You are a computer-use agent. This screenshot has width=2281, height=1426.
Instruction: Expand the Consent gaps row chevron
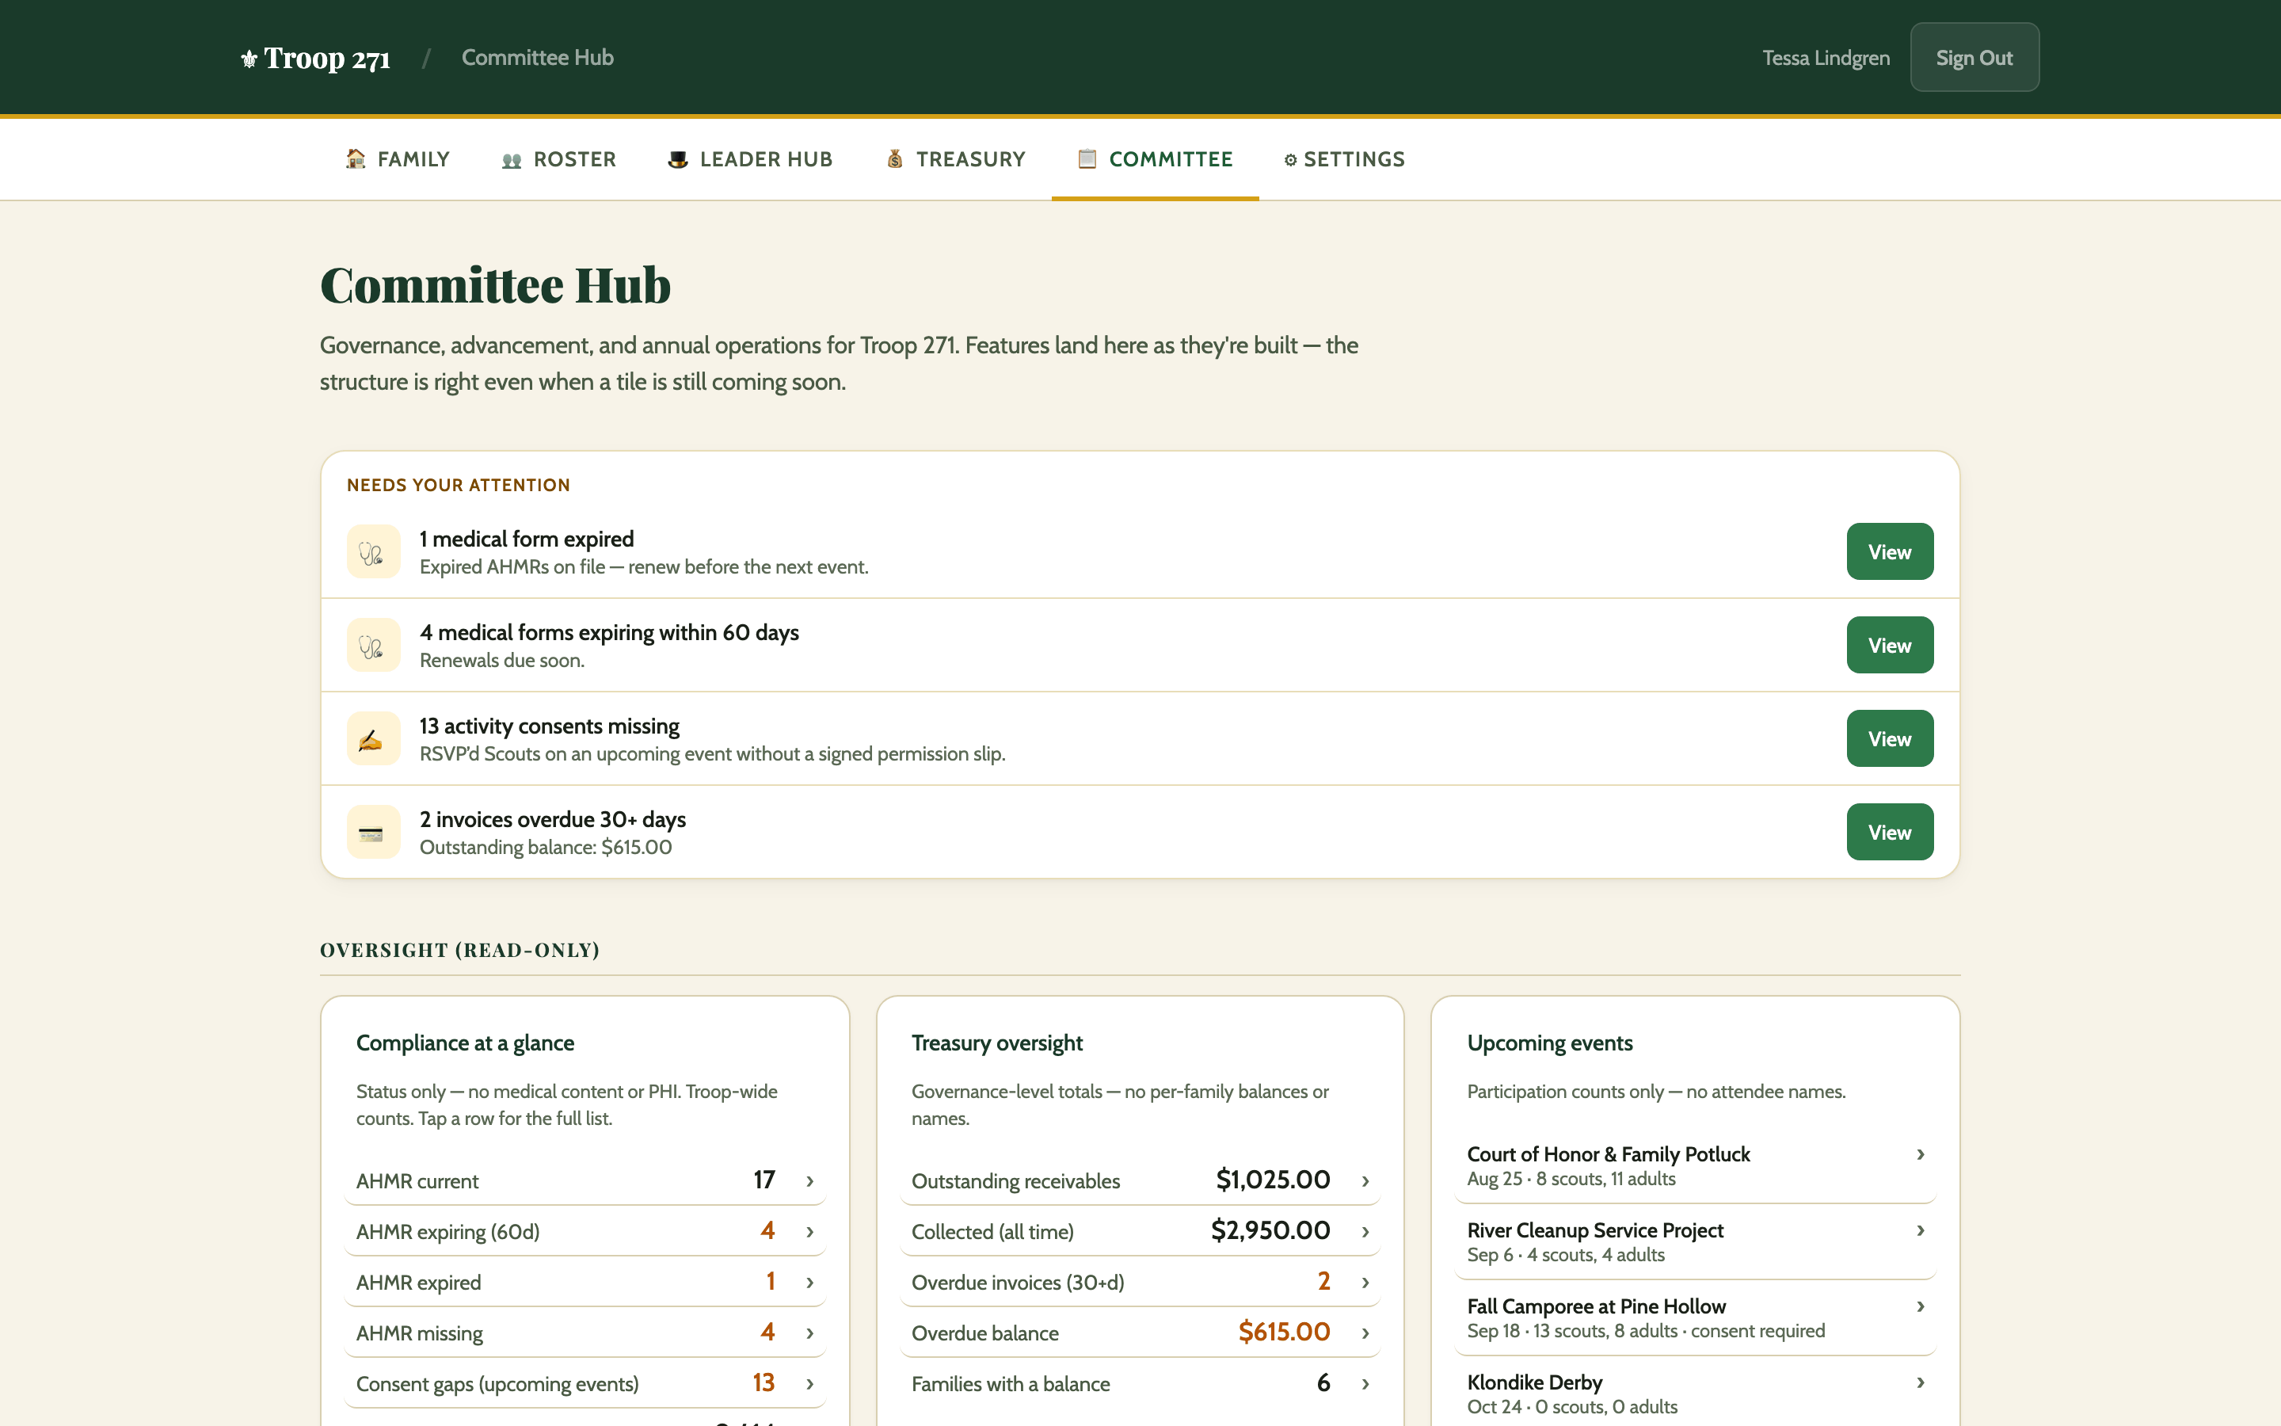pos(809,1383)
